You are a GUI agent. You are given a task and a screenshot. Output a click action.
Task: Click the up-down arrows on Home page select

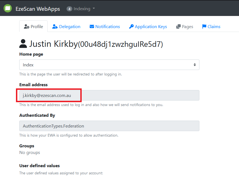pos(194,65)
